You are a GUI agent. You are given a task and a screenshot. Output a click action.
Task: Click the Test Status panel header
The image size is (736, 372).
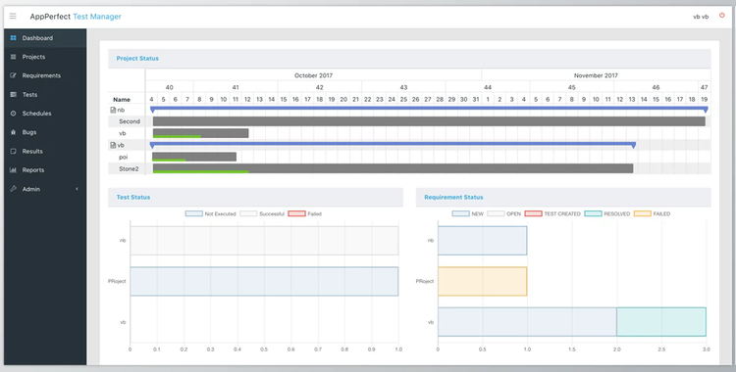click(x=255, y=197)
